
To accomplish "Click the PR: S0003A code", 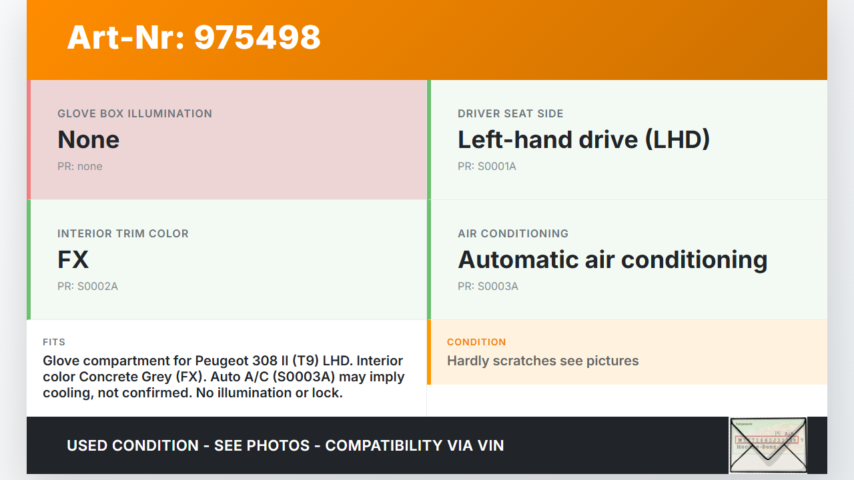I will 488,286.
